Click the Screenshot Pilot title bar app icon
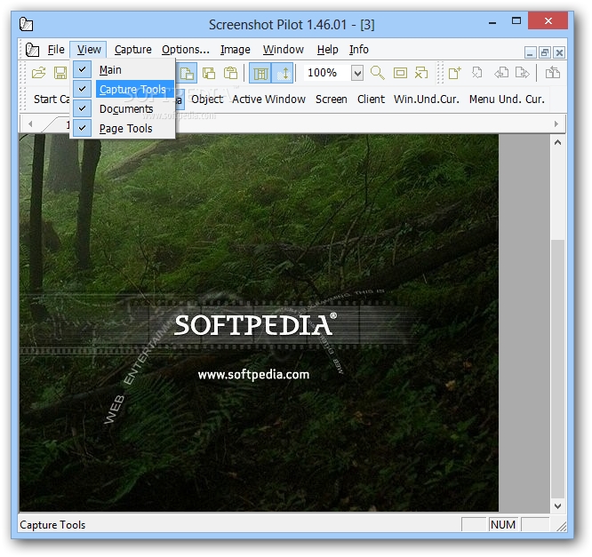Viewport: 592px width, 557px height. pyautogui.click(x=26, y=24)
